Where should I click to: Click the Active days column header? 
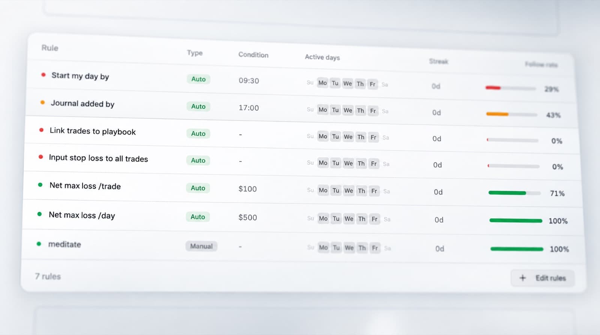pos(322,57)
